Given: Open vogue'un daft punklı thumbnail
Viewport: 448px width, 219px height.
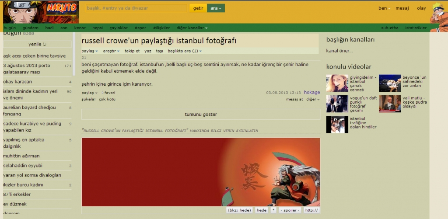Looking at the screenshot, I should pos(337,104).
